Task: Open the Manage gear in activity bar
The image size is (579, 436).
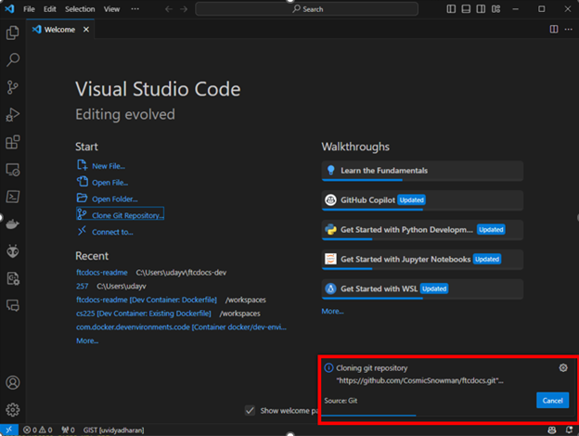Action: click(x=13, y=409)
